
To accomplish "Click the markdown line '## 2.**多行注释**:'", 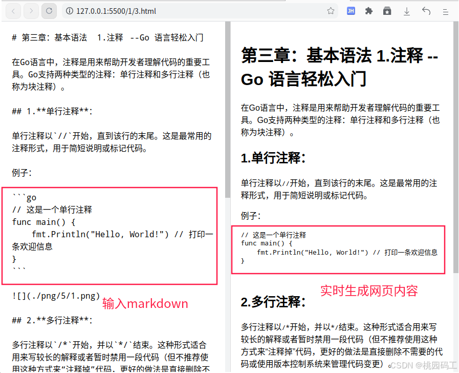I will pyautogui.click(x=52, y=321).
